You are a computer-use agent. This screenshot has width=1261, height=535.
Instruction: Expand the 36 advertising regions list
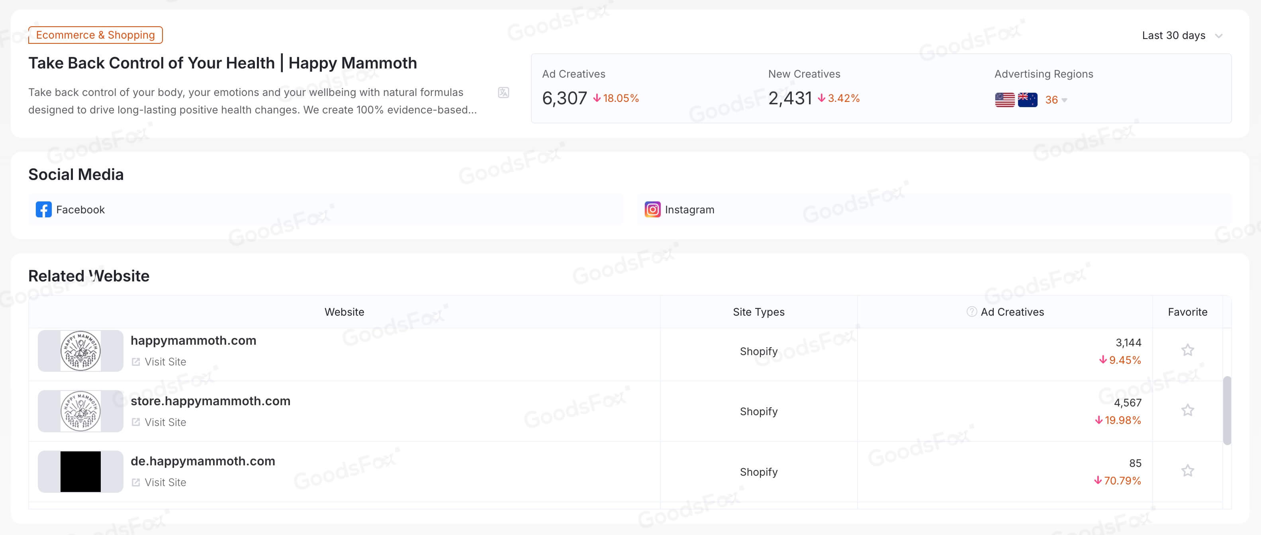pyautogui.click(x=1056, y=100)
